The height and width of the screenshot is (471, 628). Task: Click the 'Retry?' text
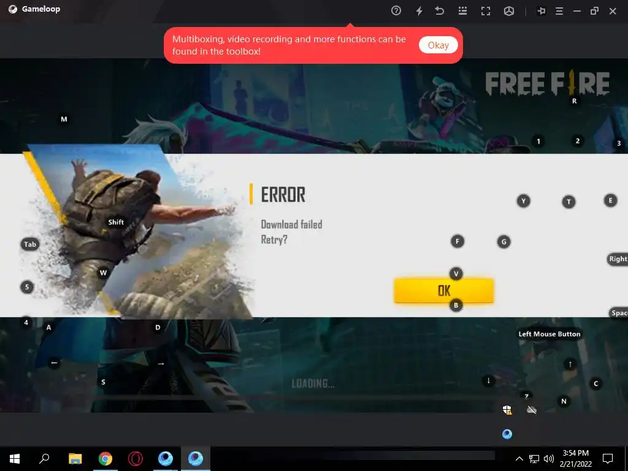pos(274,240)
